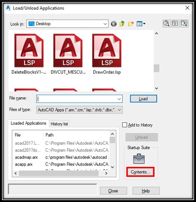Click the loaded list scroll up arrow

(112, 134)
